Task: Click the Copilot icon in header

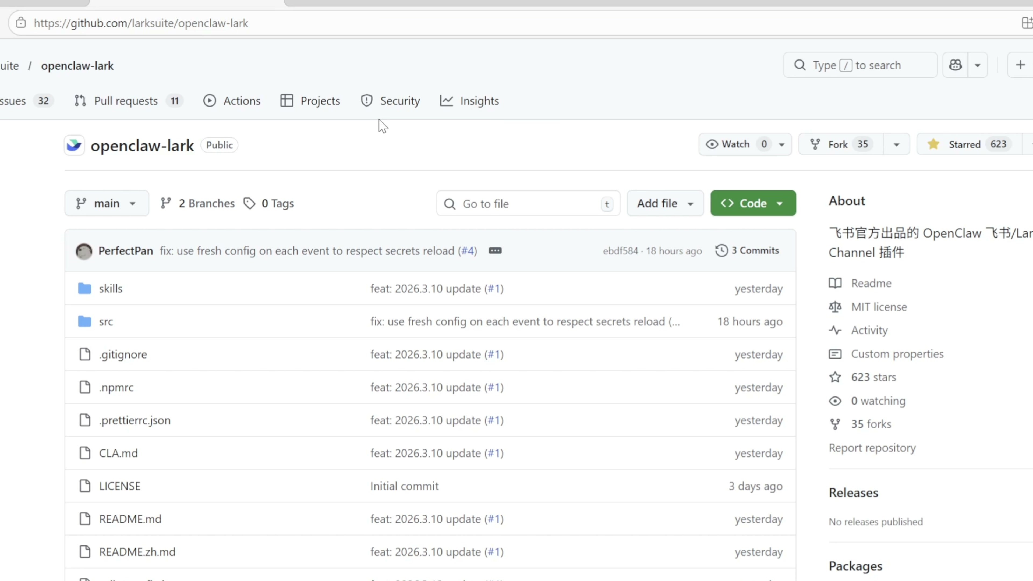Action: [955, 65]
